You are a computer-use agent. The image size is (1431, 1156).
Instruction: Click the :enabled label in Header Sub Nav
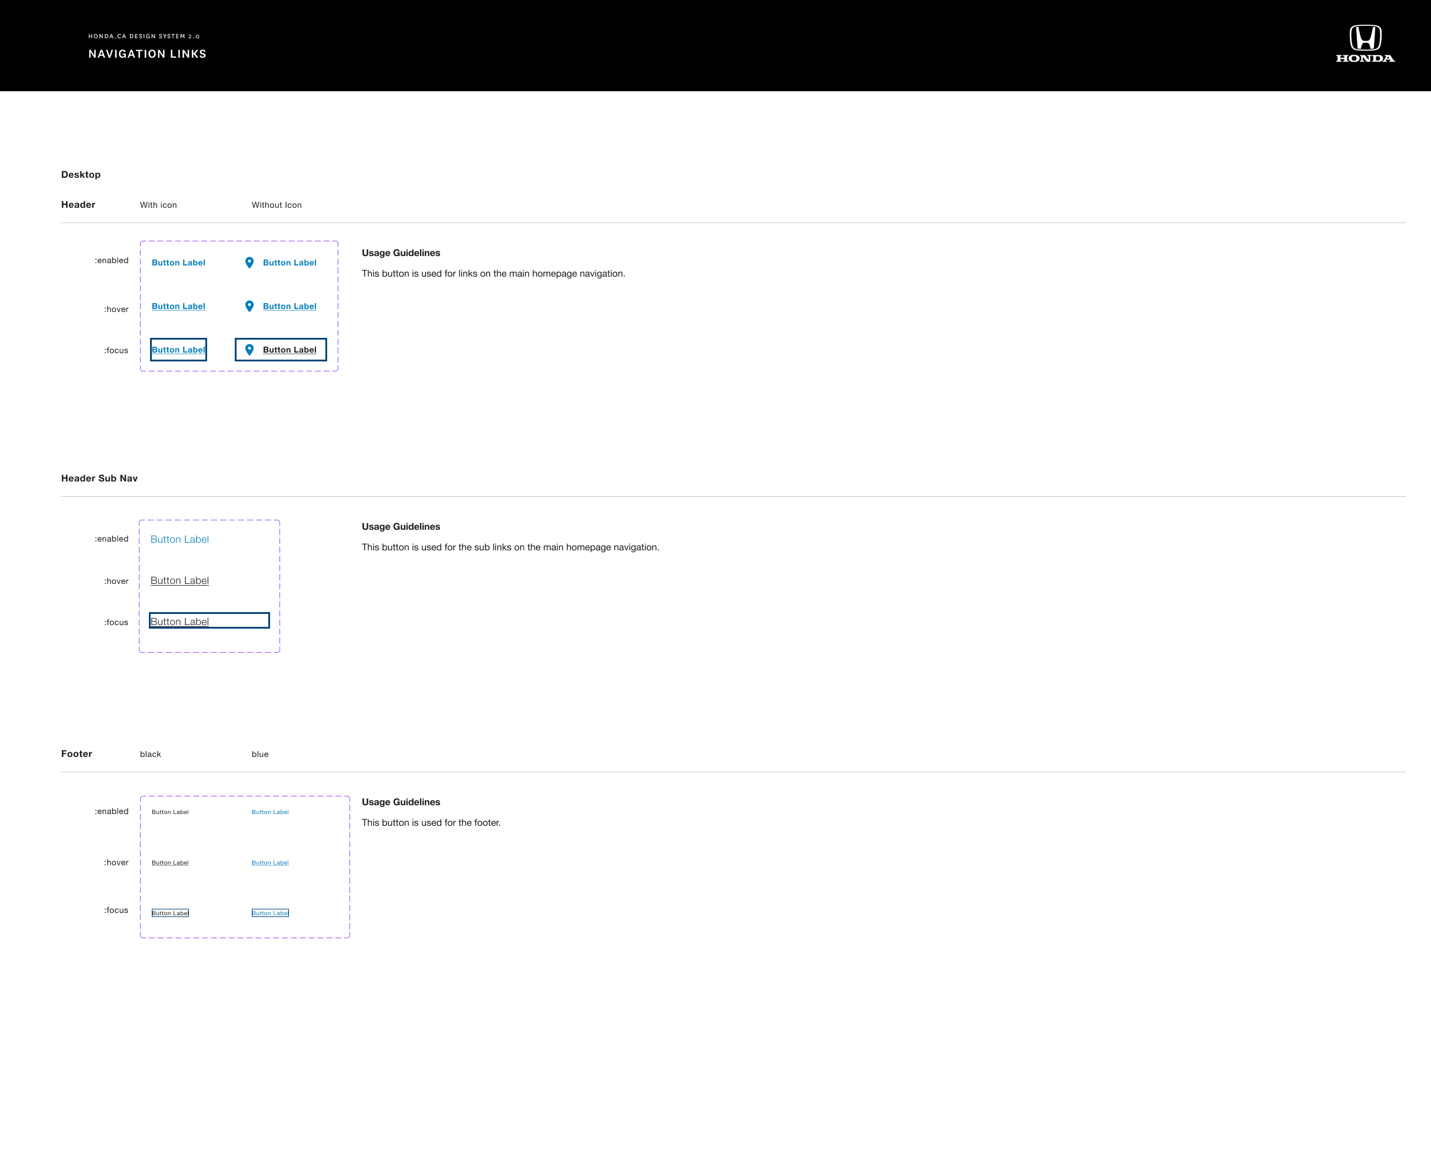click(111, 539)
